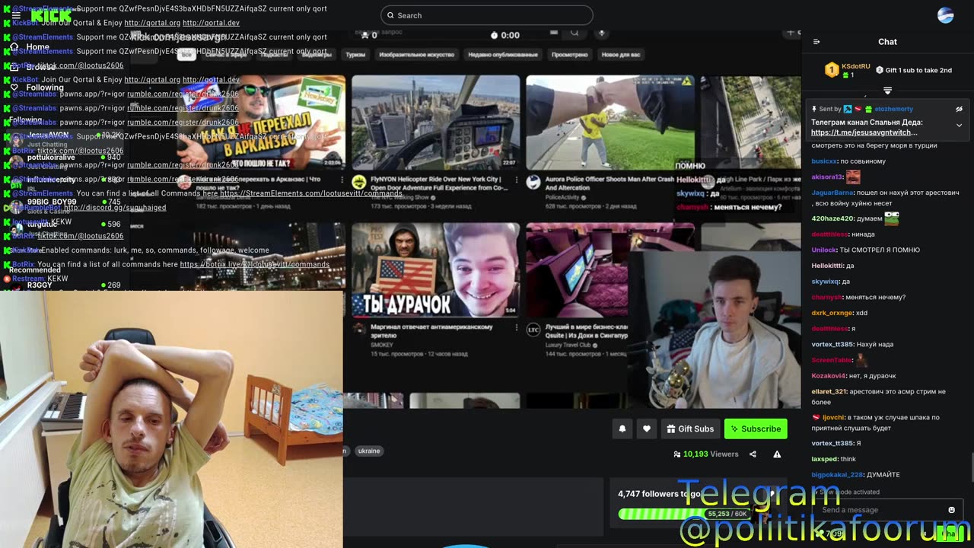Share the stream via share icon
This screenshot has height=548, width=974.
pyautogui.click(x=753, y=454)
